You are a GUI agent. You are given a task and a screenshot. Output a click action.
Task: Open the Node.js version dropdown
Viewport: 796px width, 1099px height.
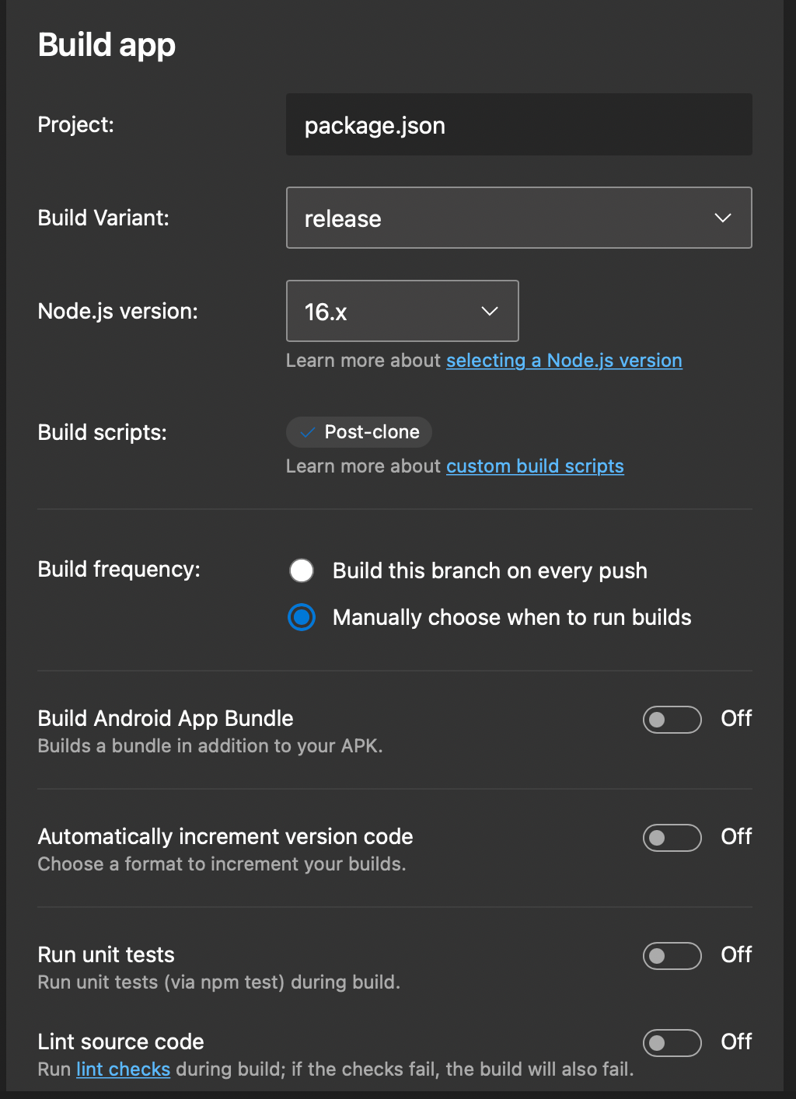[x=402, y=311]
